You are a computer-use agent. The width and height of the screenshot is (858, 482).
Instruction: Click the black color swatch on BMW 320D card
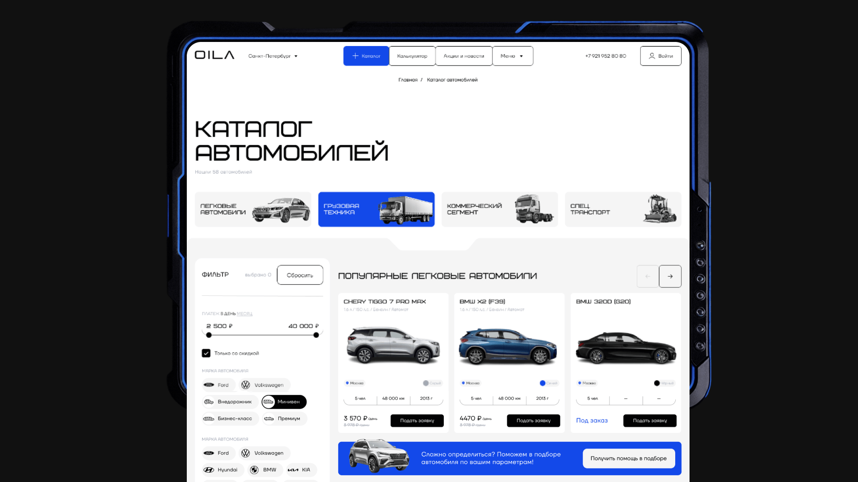point(657,383)
